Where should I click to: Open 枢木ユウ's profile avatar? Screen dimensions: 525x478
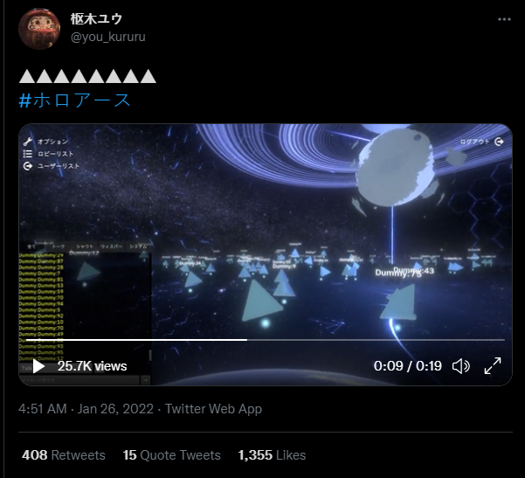pos(39,29)
